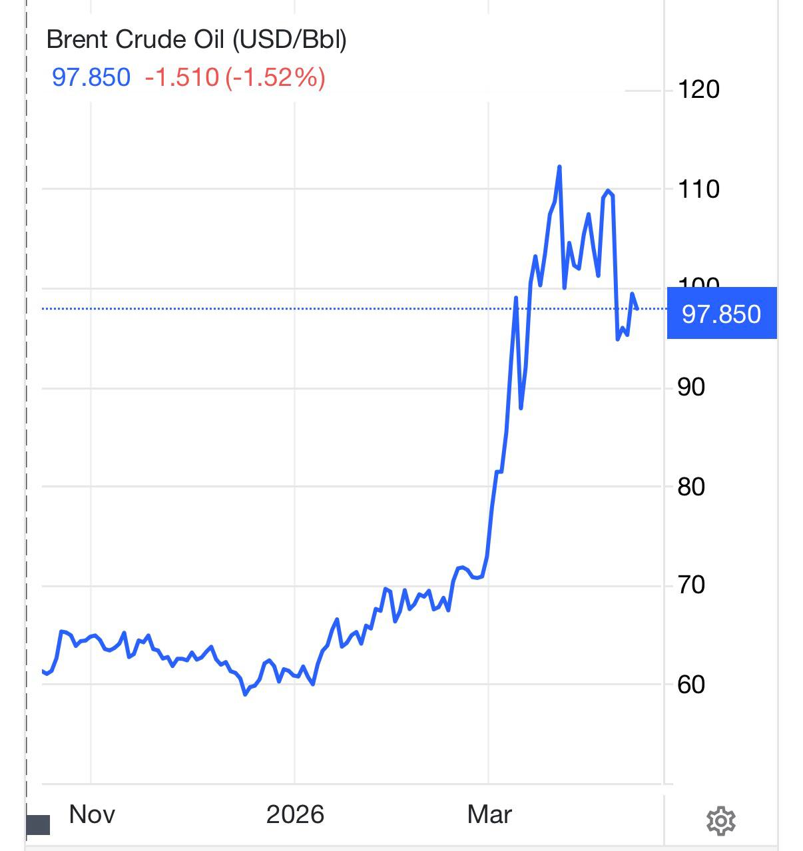Click the 110 price axis label

tap(698, 189)
